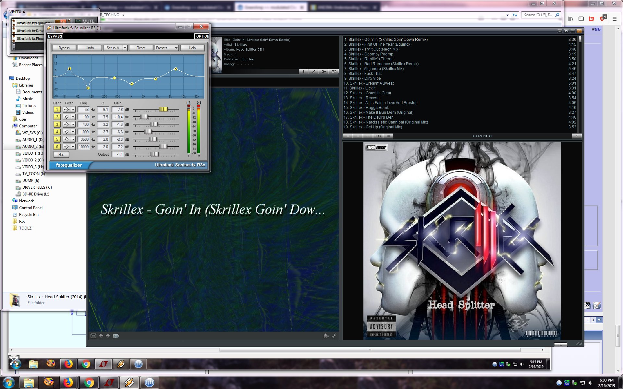The image size is (623, 389).
Task: Open the Firefox hamburger menu
Action: tap(615, 19)
